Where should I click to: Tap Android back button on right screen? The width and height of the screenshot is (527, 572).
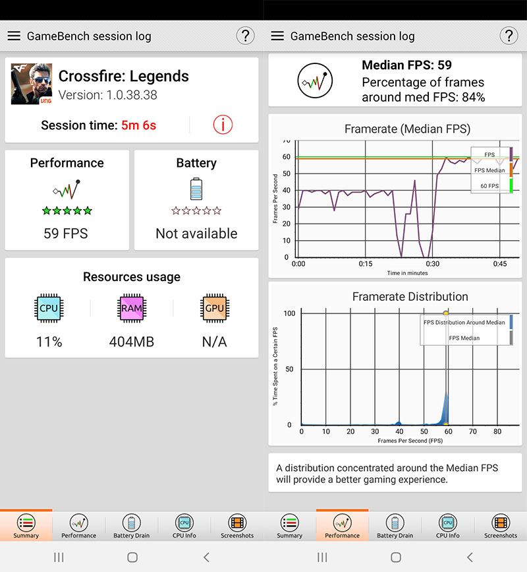click(470, 557)
